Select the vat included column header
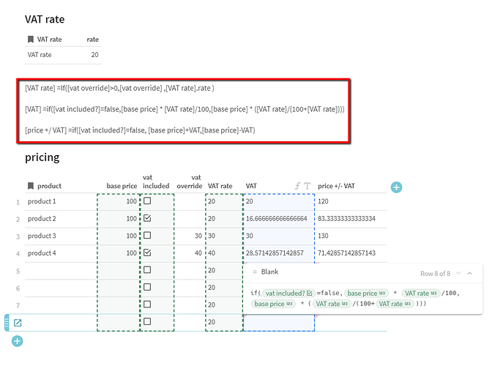495x366 pixels. (156, 182)
